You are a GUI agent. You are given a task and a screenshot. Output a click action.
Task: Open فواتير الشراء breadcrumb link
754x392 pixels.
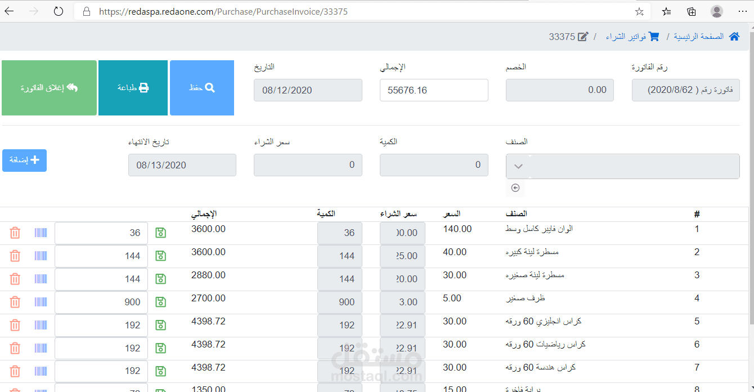(626, 37)
